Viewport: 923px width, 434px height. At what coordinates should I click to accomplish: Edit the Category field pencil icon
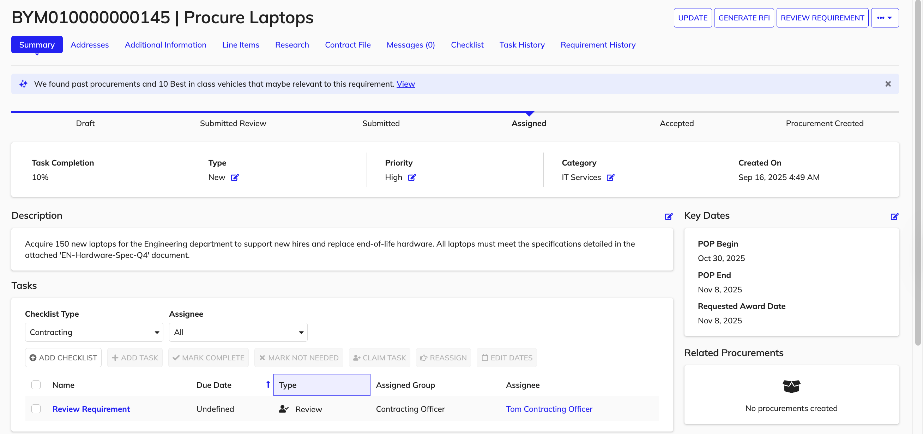(x=610, y=178)
